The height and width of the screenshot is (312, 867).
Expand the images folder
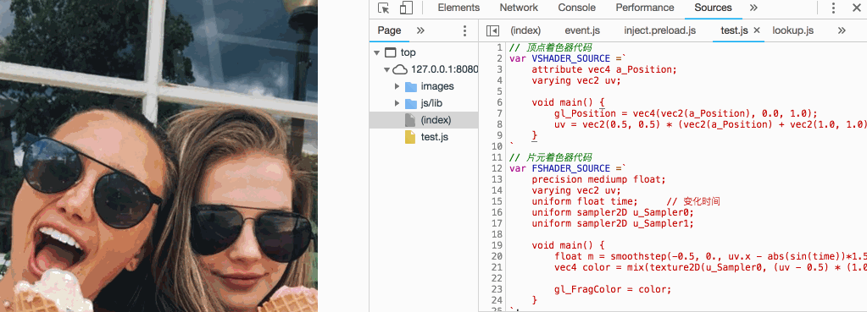click(x=397, y=86)
